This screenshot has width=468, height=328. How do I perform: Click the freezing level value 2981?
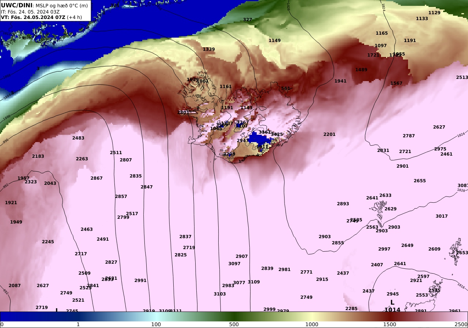284,270
